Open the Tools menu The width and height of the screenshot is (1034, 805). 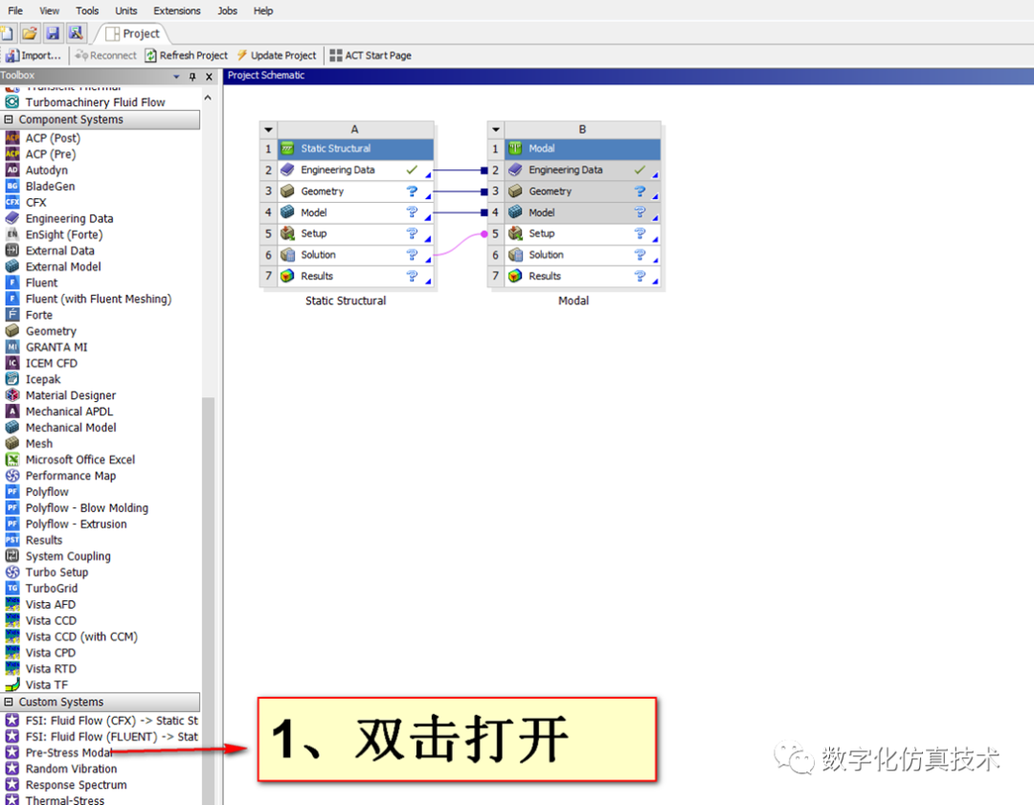[87, 11]
